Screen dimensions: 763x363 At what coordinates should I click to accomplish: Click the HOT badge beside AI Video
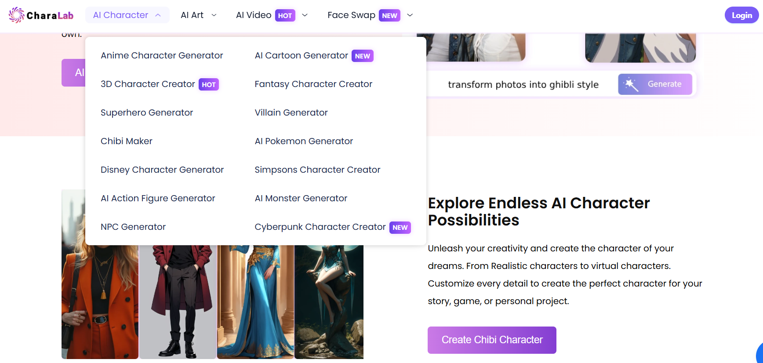coord(285,15)
